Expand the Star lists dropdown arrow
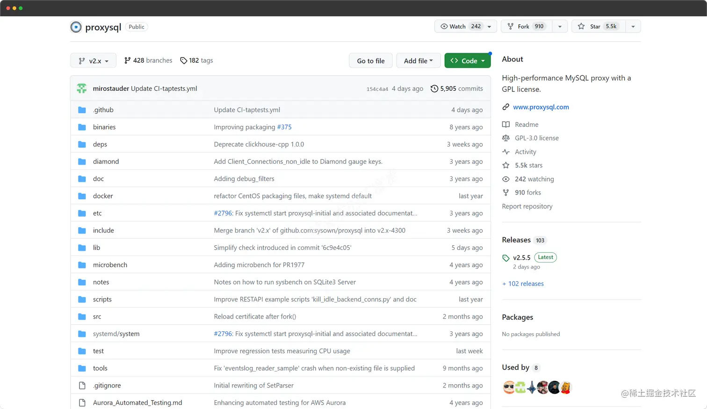Screen dimensions: 707x409 click(633, 27)
